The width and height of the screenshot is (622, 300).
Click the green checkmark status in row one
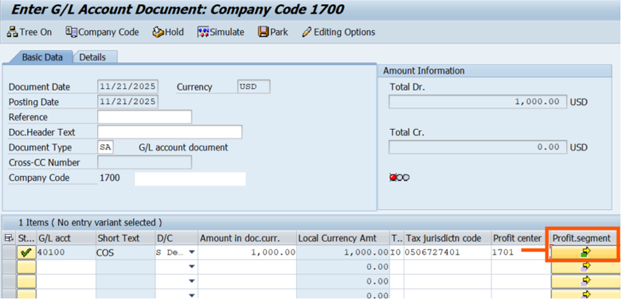click(x=26, y=252)
